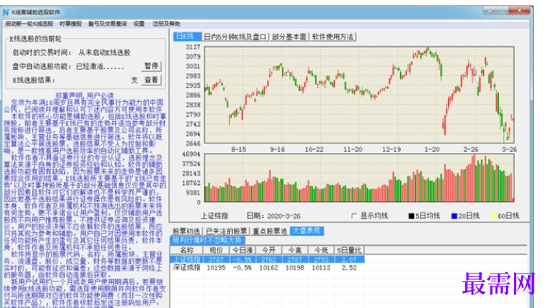Click the yellow 60日线 color swatch
The image size is (550, 308).
pos(494,216)
